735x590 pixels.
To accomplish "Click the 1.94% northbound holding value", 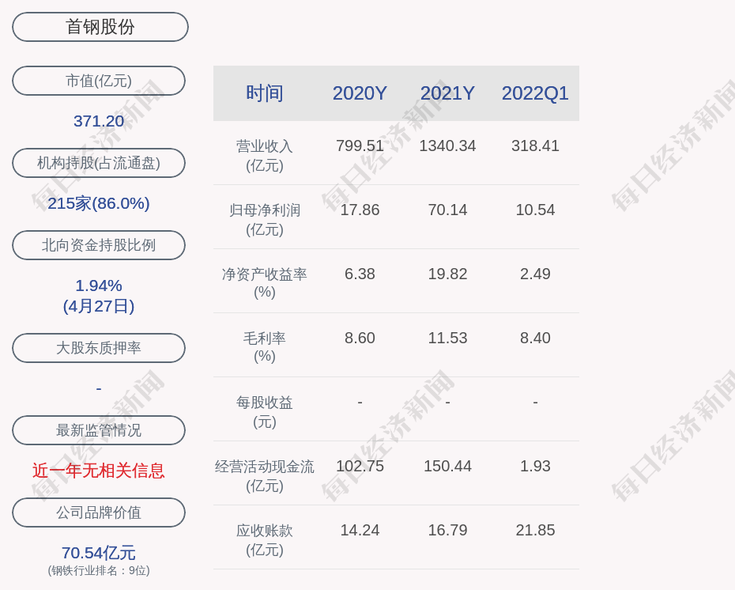I will coord(99,286).
